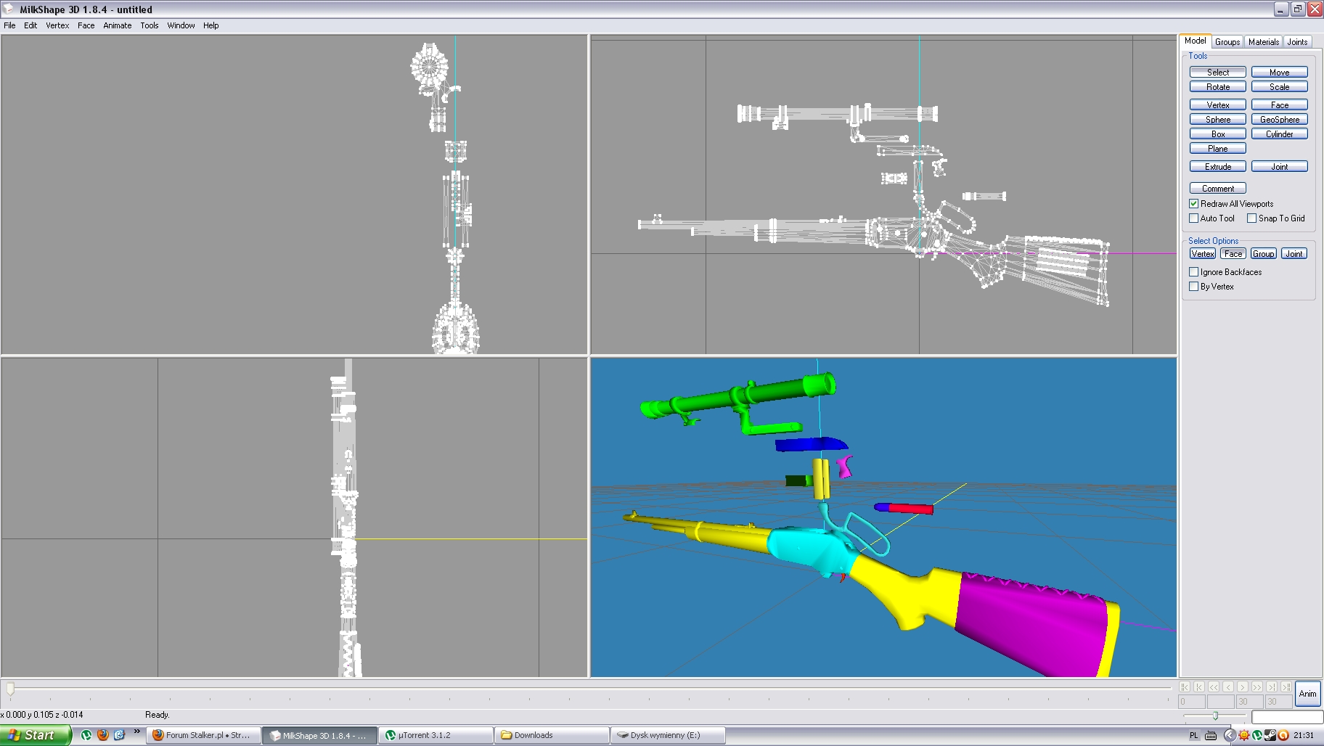This screenshot has width=1324, height=746.
Task: Click the GeoSphere tool button
Action: tap(1279, 120)
